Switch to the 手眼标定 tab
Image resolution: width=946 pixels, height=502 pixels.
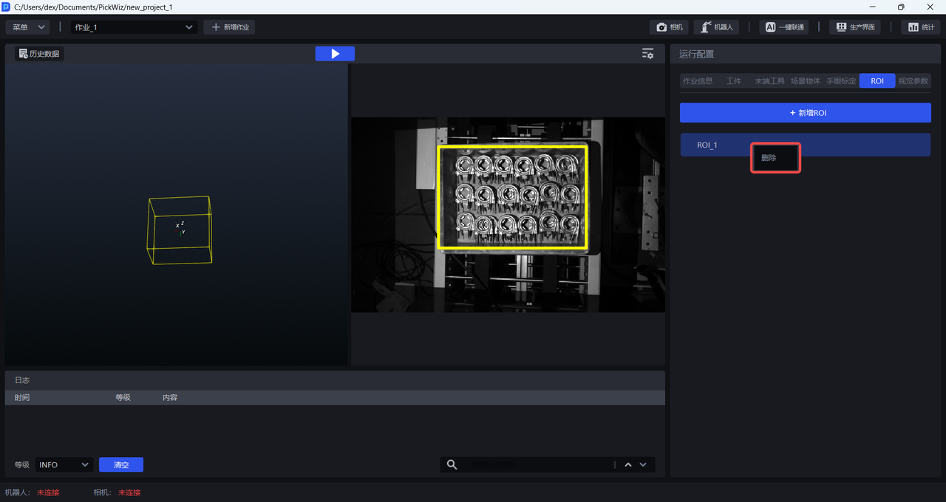coord(841,81)
